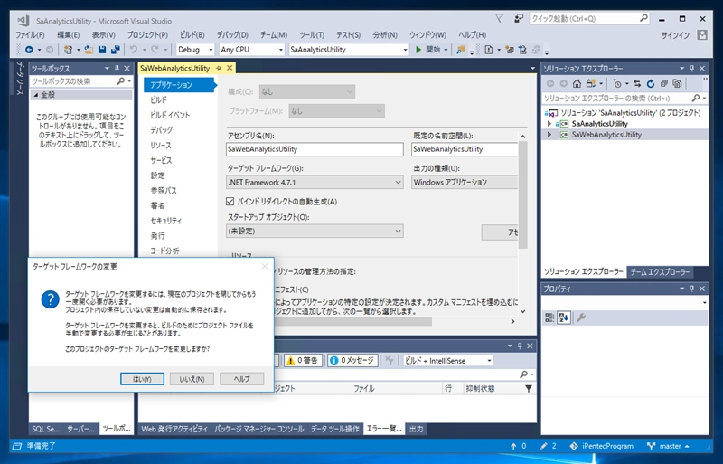Click the クイック起動 search box
723x464 pixels.
pyautogui.click(x=589, y=19)
